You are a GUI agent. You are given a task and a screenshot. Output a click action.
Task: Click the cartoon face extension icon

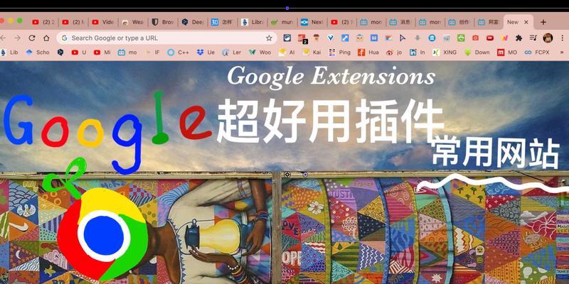click(x=360, y=38)
